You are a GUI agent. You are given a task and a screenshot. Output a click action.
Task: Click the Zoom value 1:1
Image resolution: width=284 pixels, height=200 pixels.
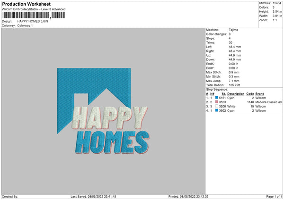coord(275,20)
